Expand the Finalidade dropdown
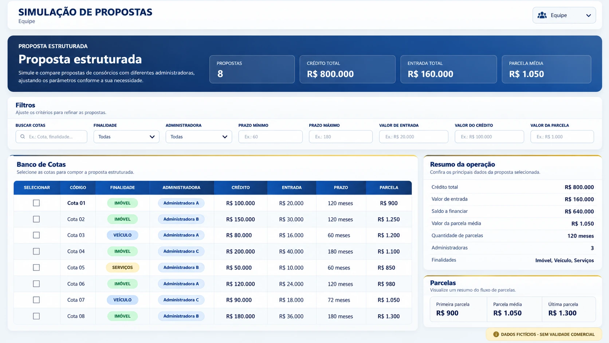609x343 pixels. (126, 137)
